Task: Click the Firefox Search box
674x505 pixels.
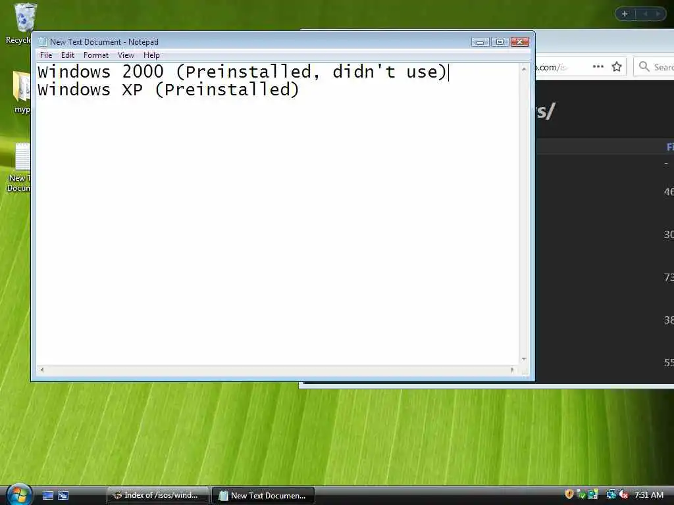Action: (x=654, y=66)
